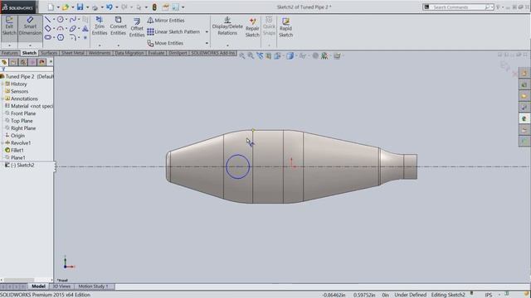This screenshot has height=298, width=531.
Task: Select the Polygon sketch tool
Action: pos(61,37)
